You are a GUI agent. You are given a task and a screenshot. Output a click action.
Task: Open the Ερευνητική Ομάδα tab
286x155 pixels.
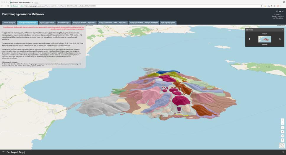point(168,23)
